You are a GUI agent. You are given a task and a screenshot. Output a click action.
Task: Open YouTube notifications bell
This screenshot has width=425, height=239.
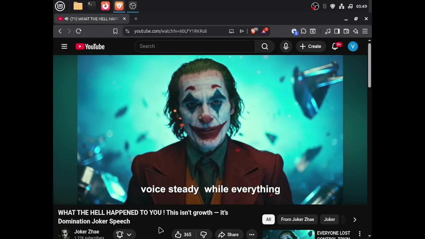(335, 46)
